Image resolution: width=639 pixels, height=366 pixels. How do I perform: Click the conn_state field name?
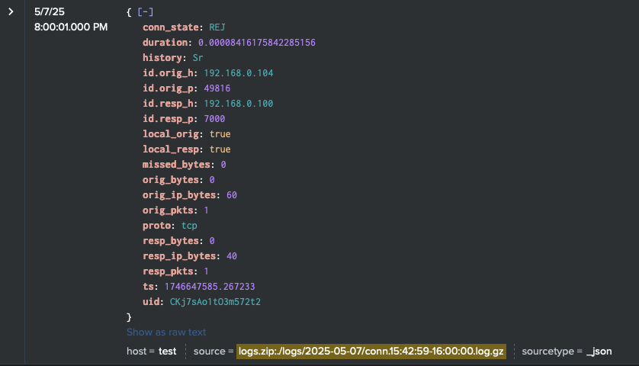(x=171, y=27)
